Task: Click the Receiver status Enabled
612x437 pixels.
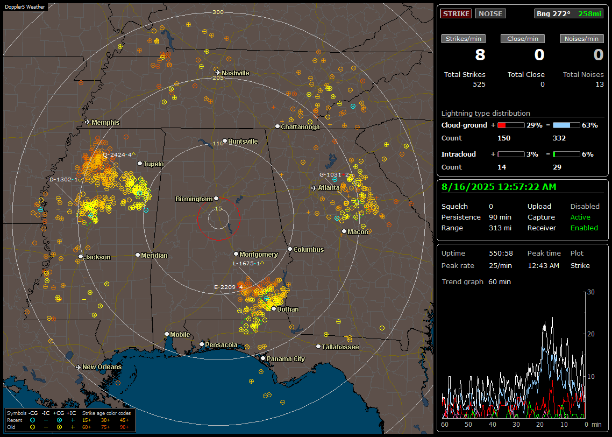Action: [584, 228]
